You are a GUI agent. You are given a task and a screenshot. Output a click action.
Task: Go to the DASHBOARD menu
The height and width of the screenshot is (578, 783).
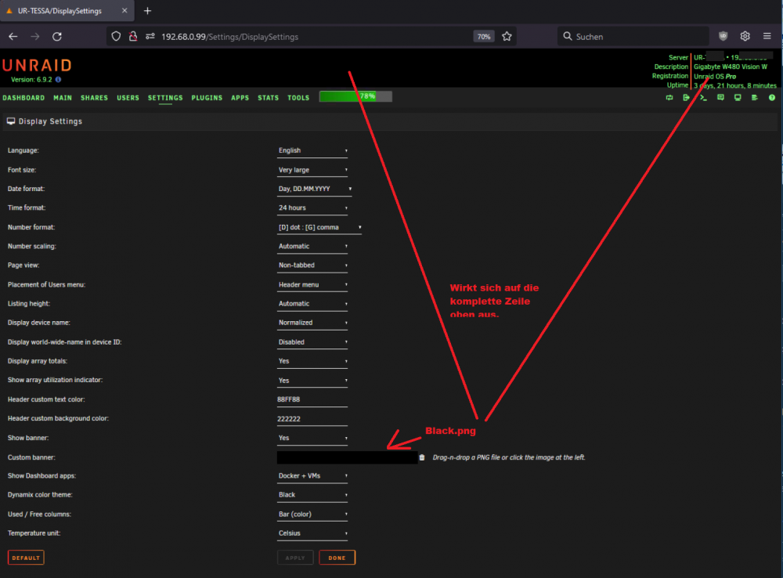23,98
